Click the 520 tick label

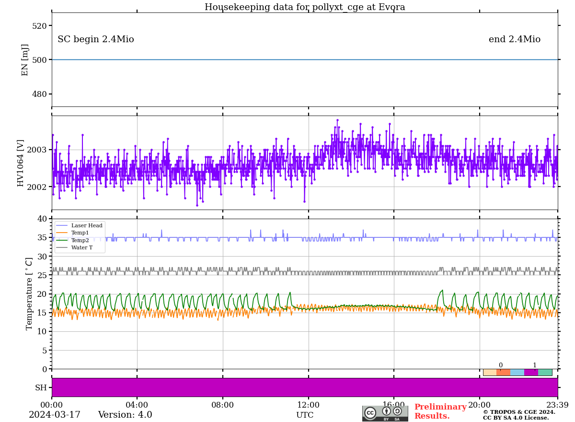pyautogui.click(x=40, y=25)
